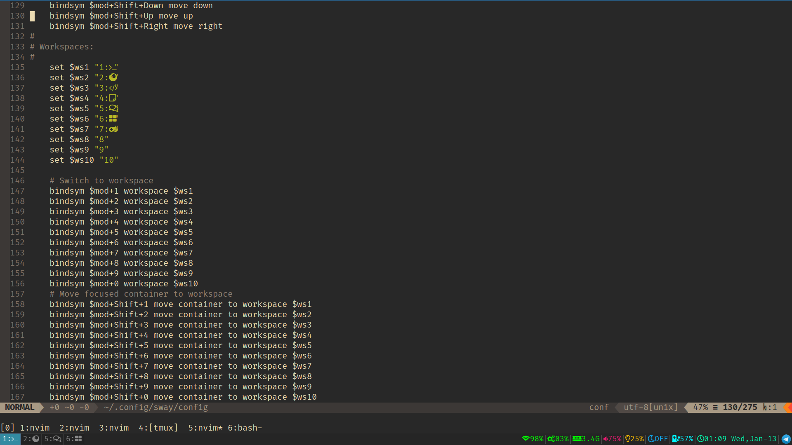Select tmux window 6:bash
Viewport: 792px width, 445px height.
click(x=244, y=428)
